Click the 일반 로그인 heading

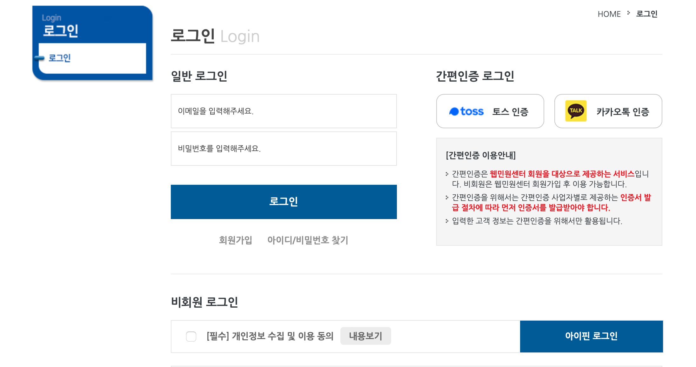coord(199,76)
